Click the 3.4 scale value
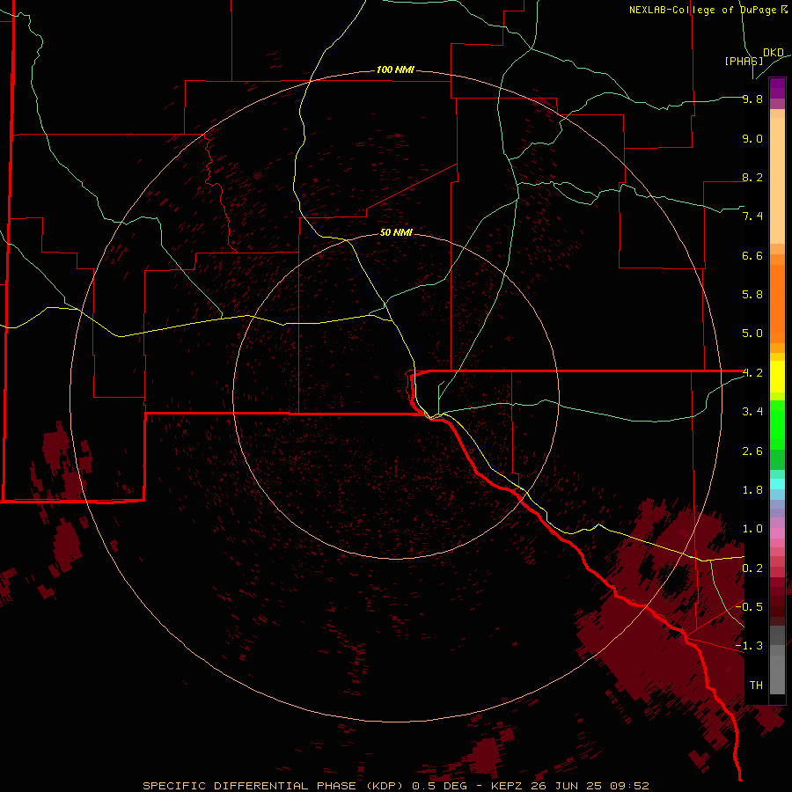 pos(752,412)
